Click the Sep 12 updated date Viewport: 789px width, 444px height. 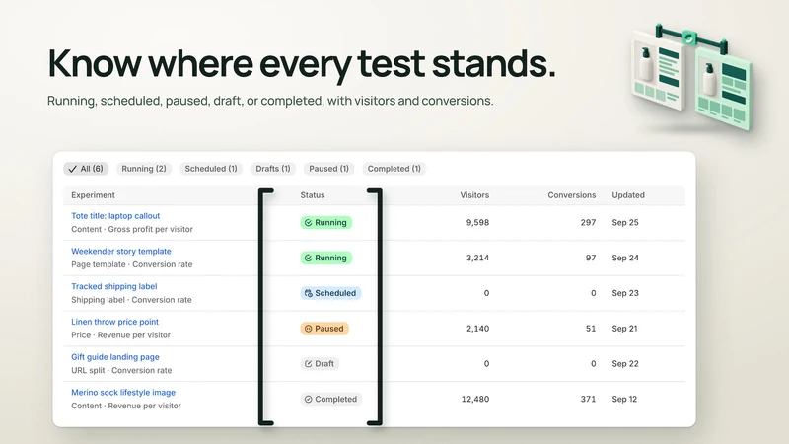pyautogui.click(x=624, y=399)
